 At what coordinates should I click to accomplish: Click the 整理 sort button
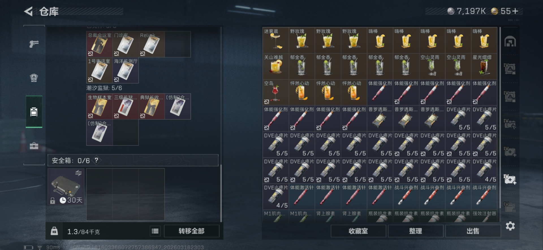pos(416,231)
